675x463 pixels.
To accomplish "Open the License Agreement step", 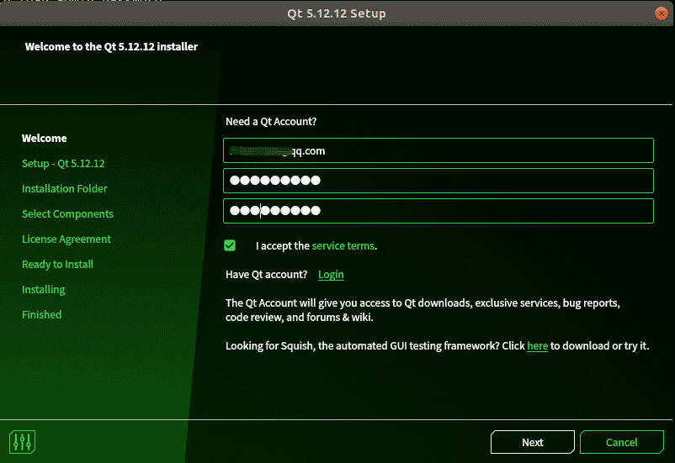I will (66, 239).
